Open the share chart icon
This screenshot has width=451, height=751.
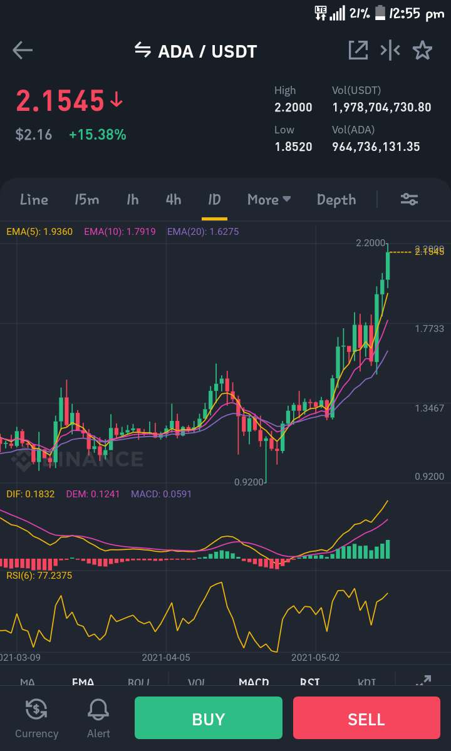pos(358,50)
